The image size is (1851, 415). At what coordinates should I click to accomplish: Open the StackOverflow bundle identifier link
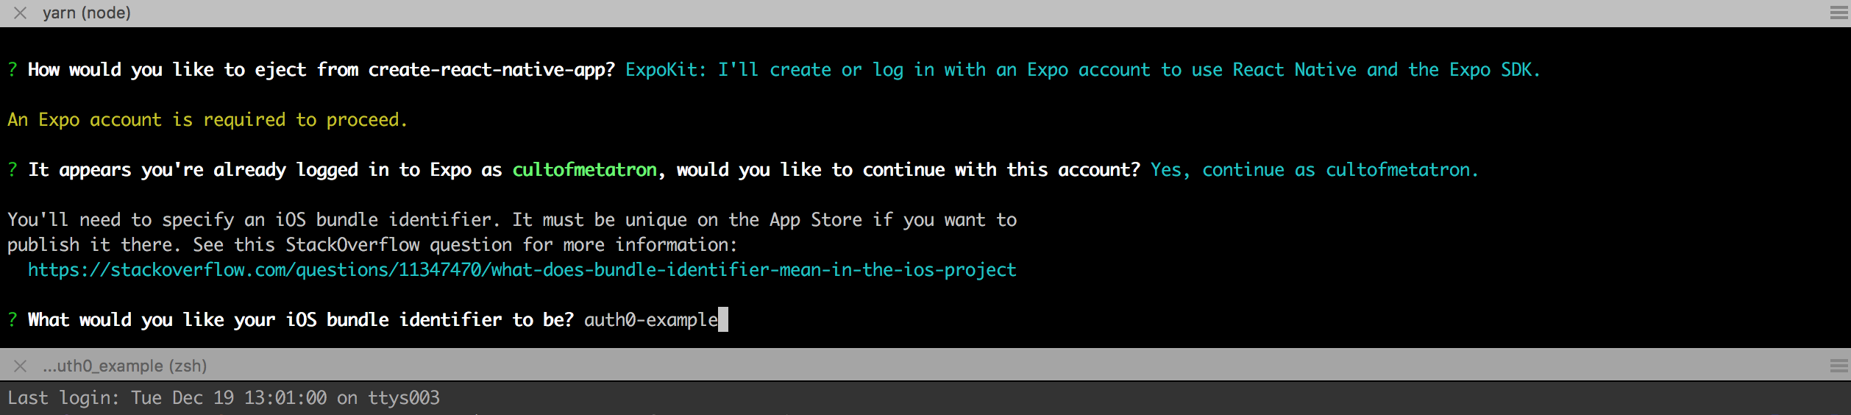pyautogui.click(x=522, y=270)
